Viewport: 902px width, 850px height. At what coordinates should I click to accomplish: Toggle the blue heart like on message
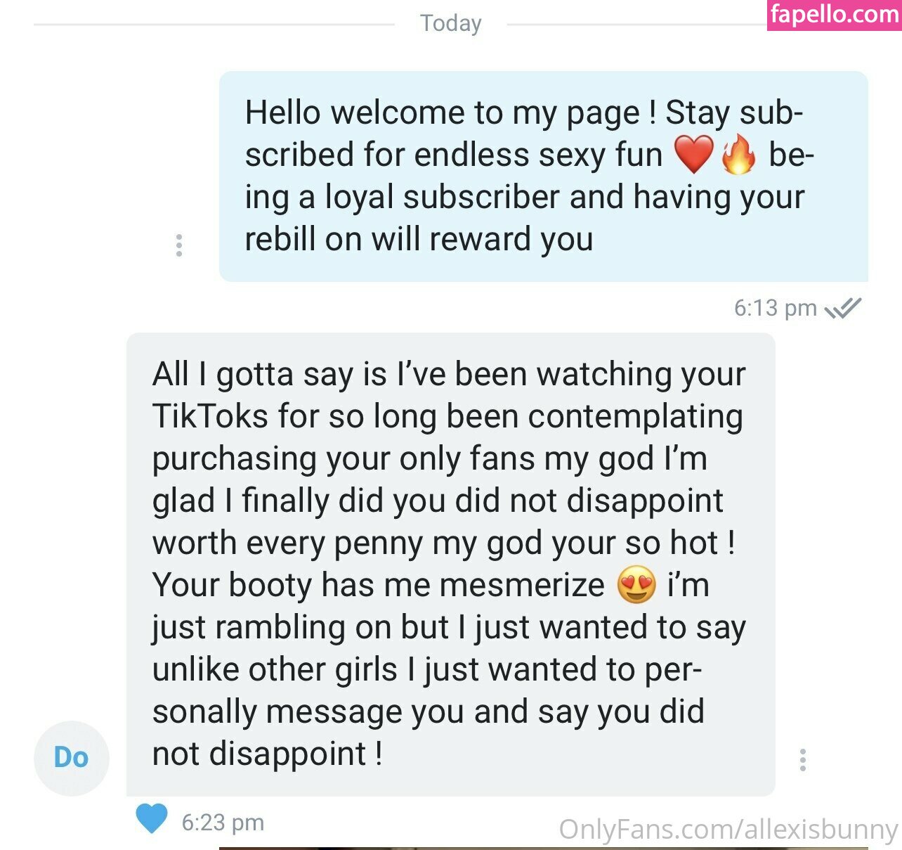click(151, 818)
